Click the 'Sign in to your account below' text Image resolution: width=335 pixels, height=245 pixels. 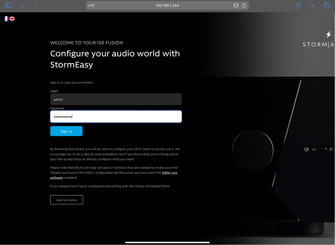71,83
